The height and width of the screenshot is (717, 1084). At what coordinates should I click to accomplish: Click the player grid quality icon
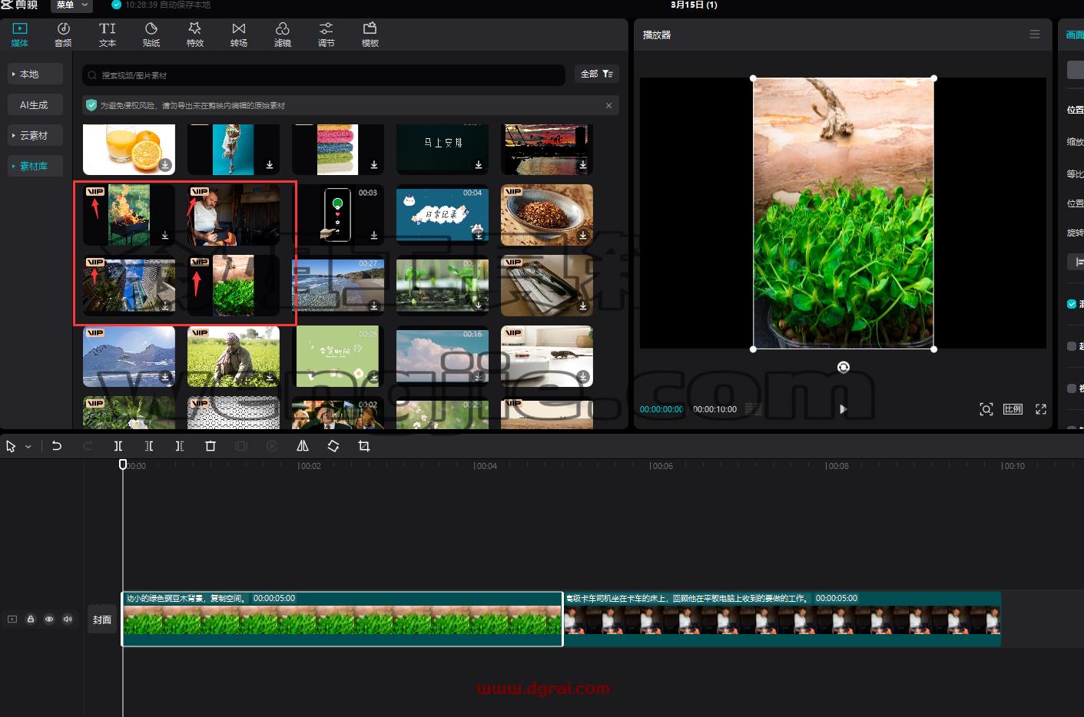click(754, 409)
